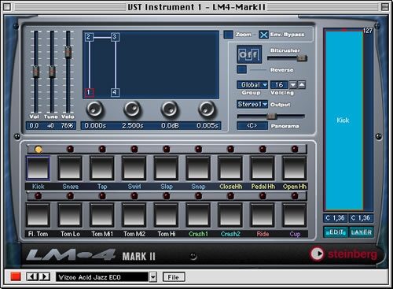Trigger the Snap drum pad
Viewport: 393px width, 289px height.
pos(198,168)
